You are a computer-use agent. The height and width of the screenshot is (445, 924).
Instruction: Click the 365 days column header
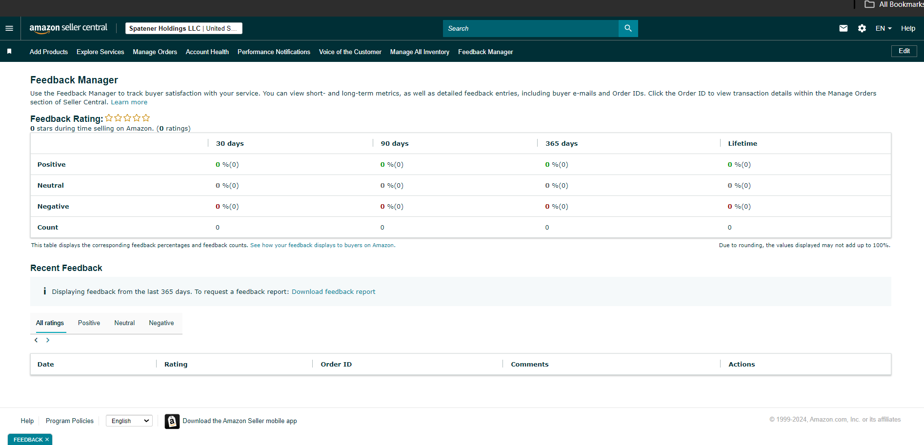[x=562, y=144]
